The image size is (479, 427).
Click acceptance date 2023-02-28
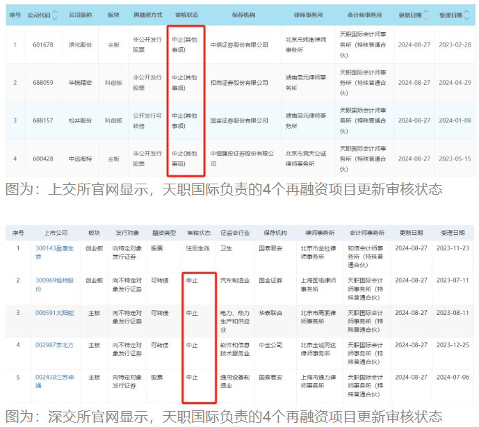click(x=455, y=45)
